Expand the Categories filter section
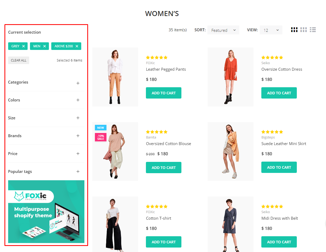The height and width of the screenshot is (252, 326). pyautogui.click(x=78, y=83)
